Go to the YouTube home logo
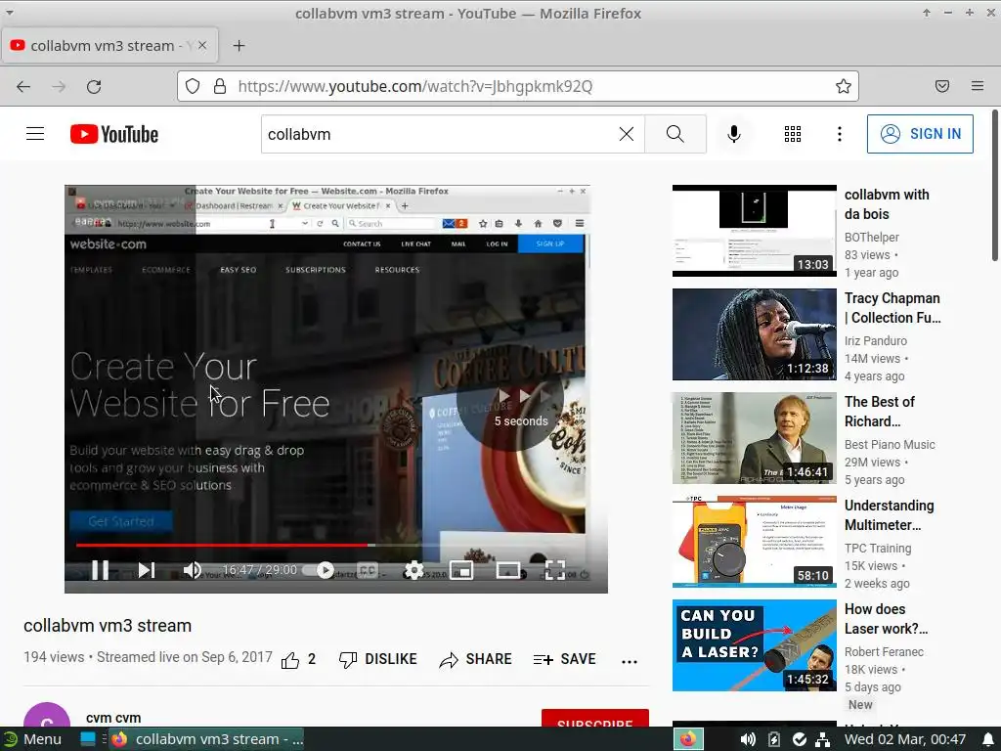 point(114,134)
